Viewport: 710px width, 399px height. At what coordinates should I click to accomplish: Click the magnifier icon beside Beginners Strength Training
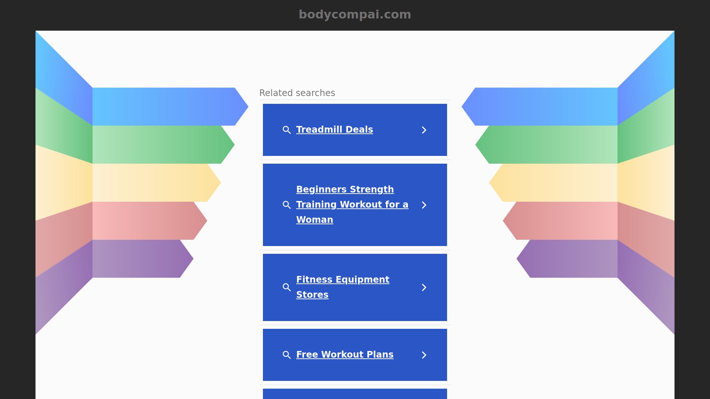pos(287,205)
